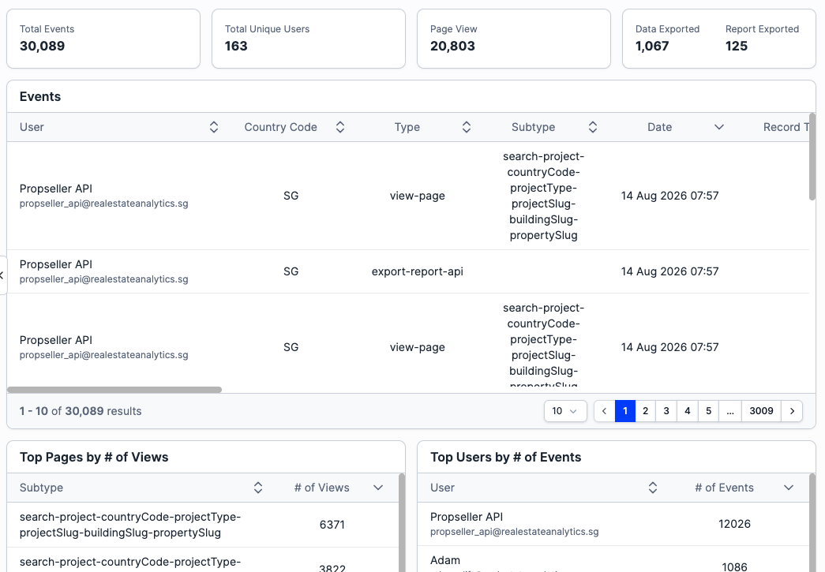Toggle # of Events sort chevron
Image resolution: width=825 pixels, height=572 pixels.
788,488
